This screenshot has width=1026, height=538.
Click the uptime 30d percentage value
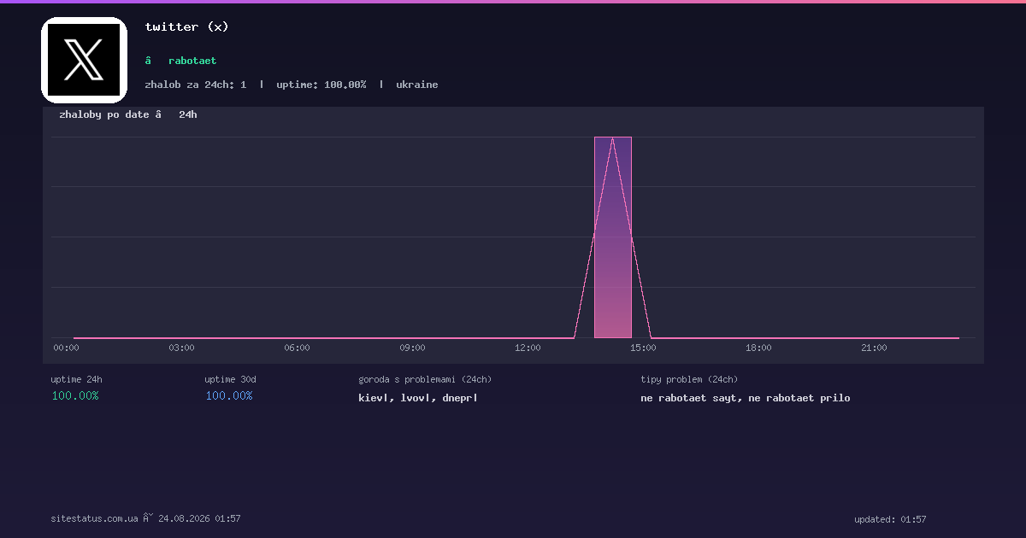pyautogui.click(x=229, y=395)
